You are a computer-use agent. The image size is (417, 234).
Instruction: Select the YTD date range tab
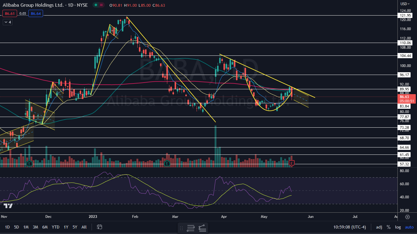(x=56, y=227)
